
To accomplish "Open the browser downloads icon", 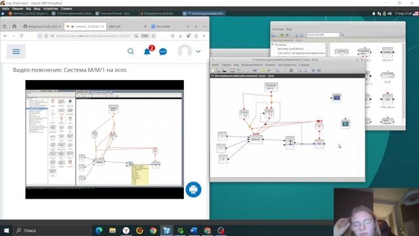I will [x=181, y=36].
